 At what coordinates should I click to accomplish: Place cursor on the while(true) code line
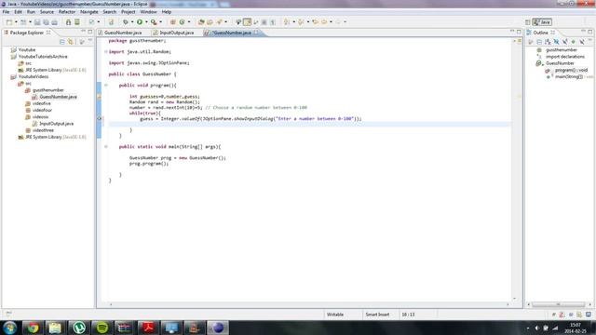[x=145, y=114]
